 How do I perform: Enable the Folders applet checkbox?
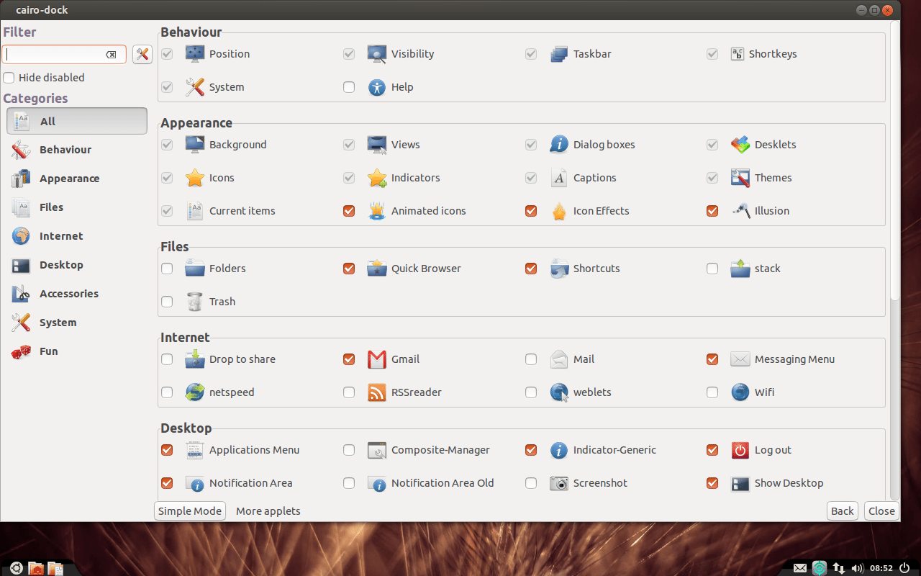(167, 269)
